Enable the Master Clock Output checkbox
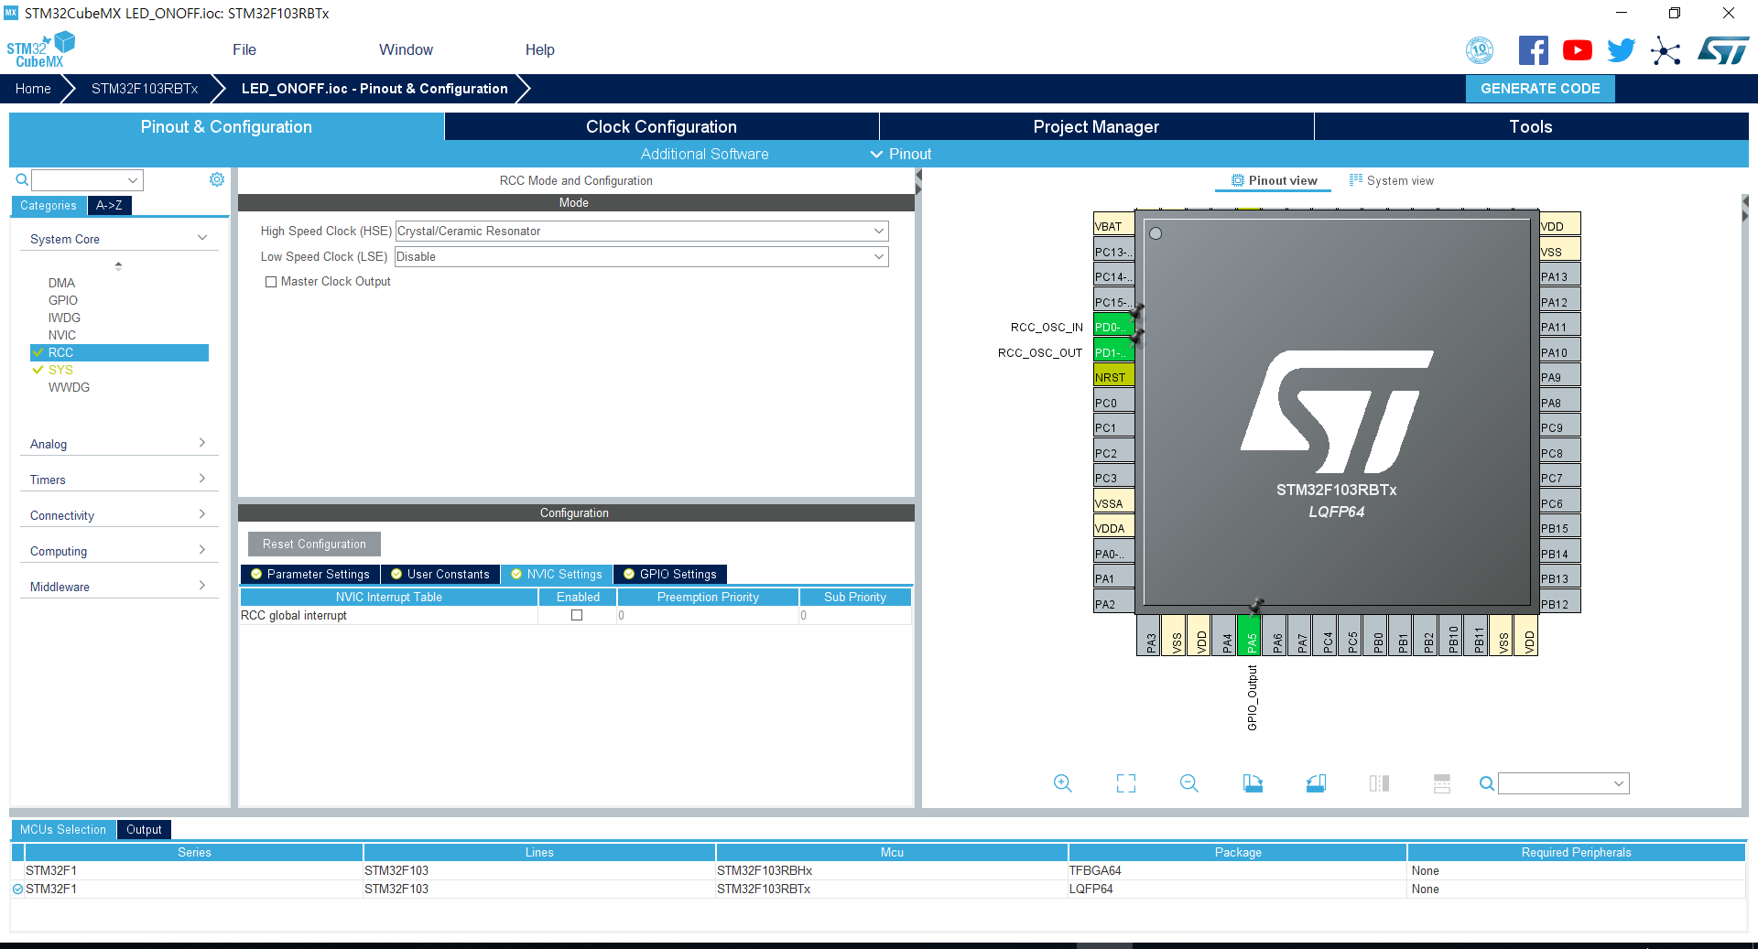Screen dimensions: 1758x949 (271, 282)
